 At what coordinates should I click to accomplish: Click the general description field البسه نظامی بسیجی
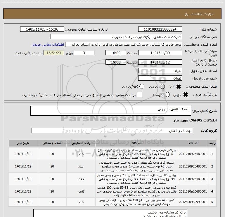pos(111,111)
